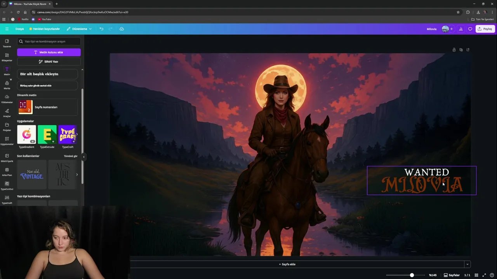Select the Metin sidebar tool
Image resolution: width=497 pixels, height=279 pixels.
7,71
